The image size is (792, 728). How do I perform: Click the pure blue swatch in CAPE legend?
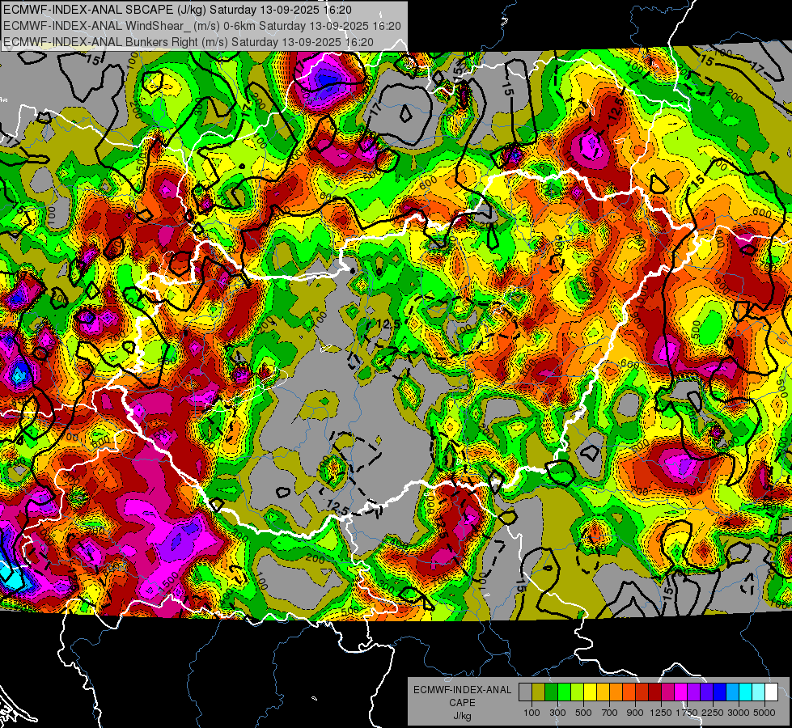[x=720, y=692]
